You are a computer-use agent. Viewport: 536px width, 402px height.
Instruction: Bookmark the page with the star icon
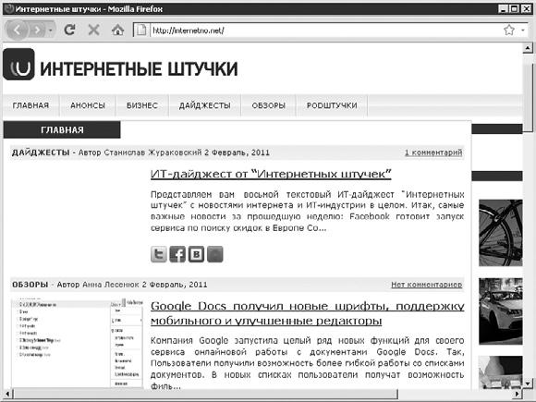point(509,30)
